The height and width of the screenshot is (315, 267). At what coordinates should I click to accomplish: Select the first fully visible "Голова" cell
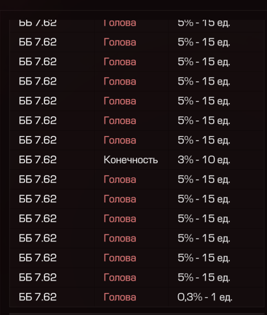click(x=120, y=42)
